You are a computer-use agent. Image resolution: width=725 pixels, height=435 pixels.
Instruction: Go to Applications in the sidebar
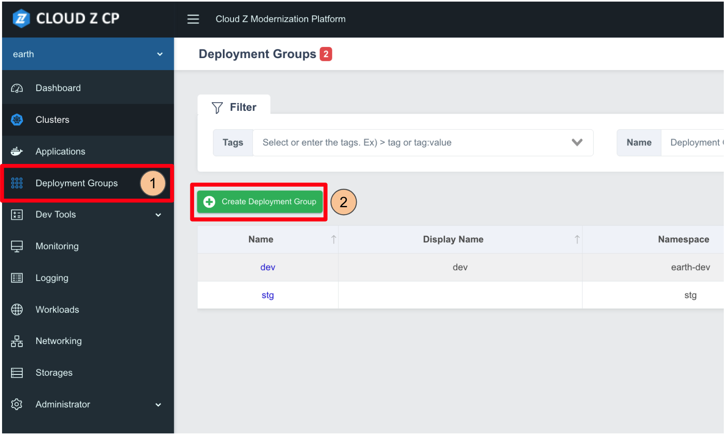pyautogui.click(x=88, y=151)
